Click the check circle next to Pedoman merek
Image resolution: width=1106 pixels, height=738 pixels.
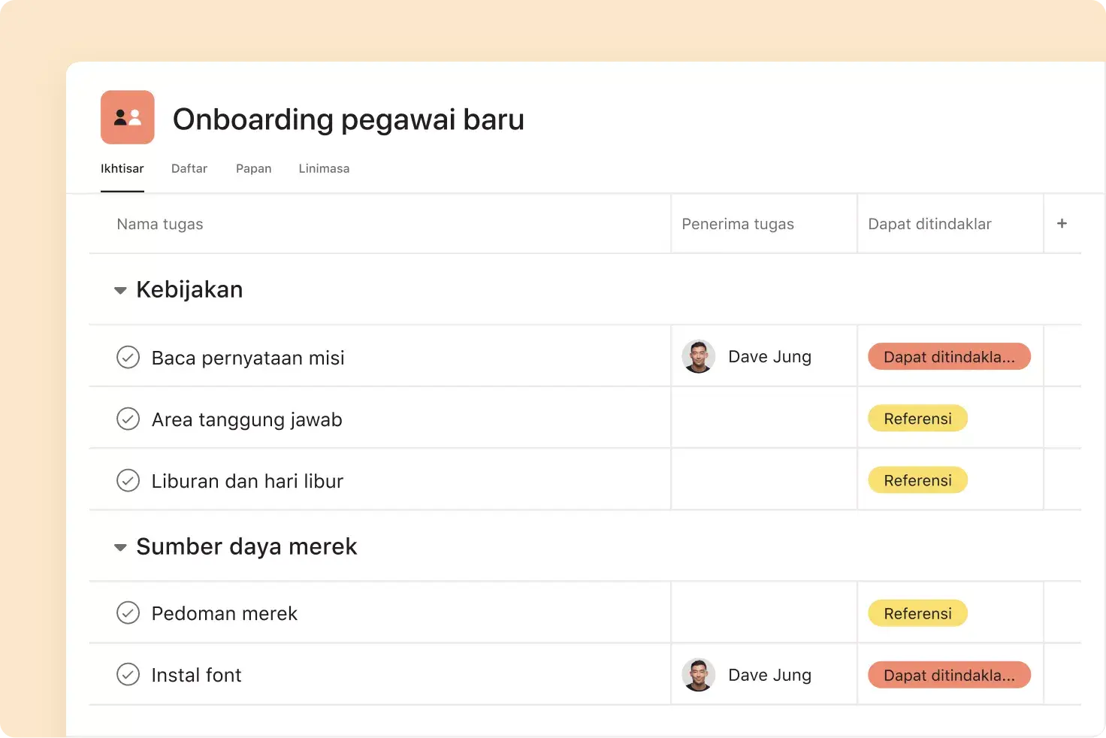(128, 612)
